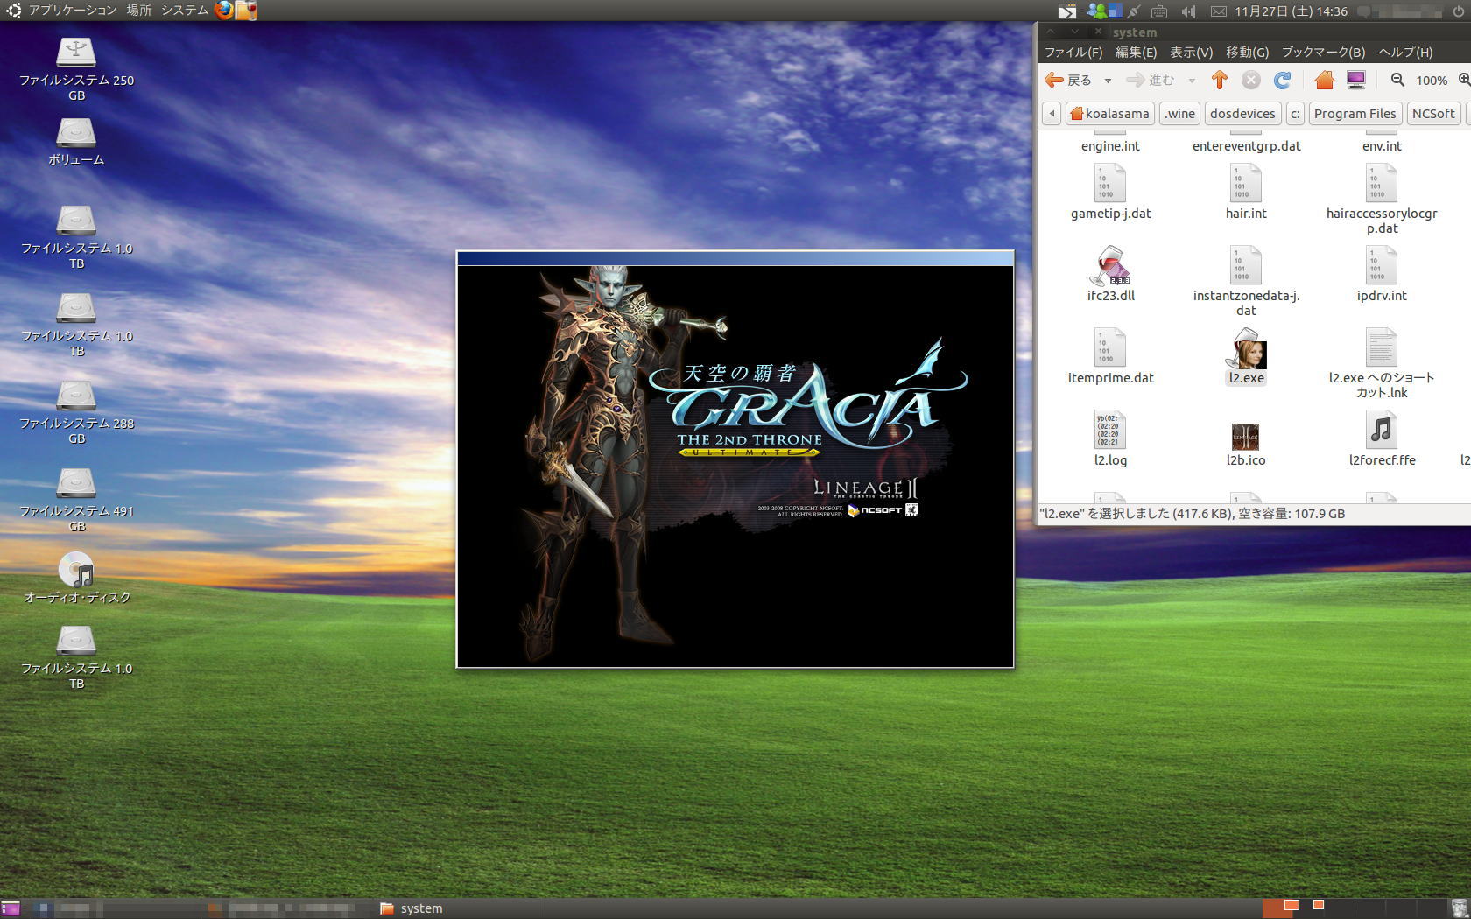Image resolution: width=1471 pixels, height=919 pixels.
Task: Select the l2.log file icon
Action: click(1110, 431)
